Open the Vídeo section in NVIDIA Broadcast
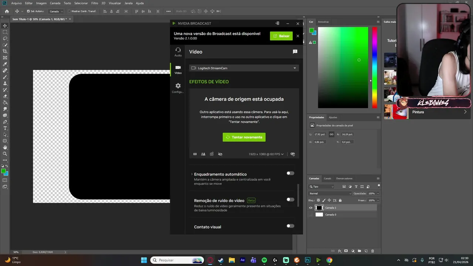473x266 pixels. (x=178, y=69)
